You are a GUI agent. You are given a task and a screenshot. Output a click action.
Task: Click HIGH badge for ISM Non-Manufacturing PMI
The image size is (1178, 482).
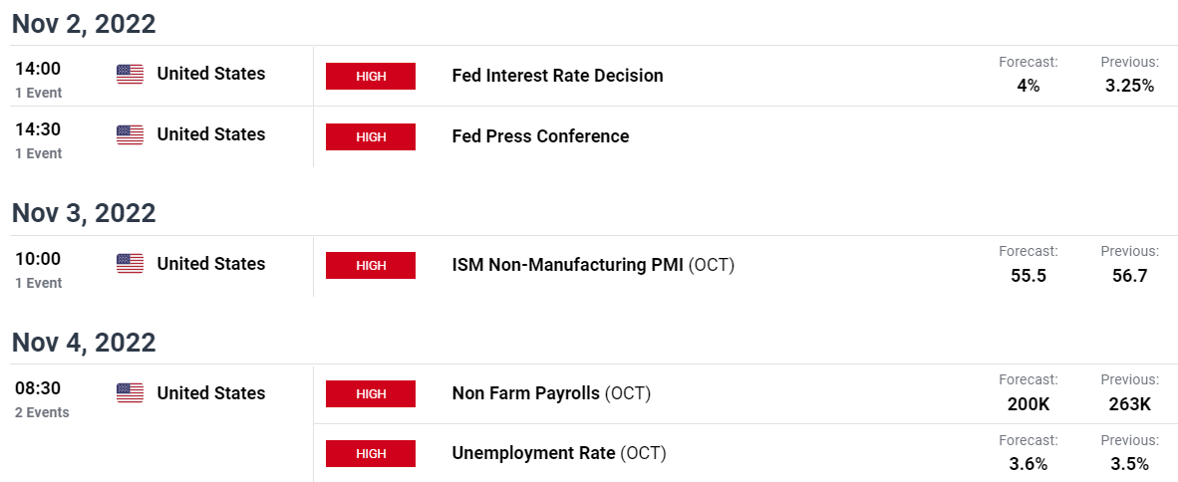371,266
